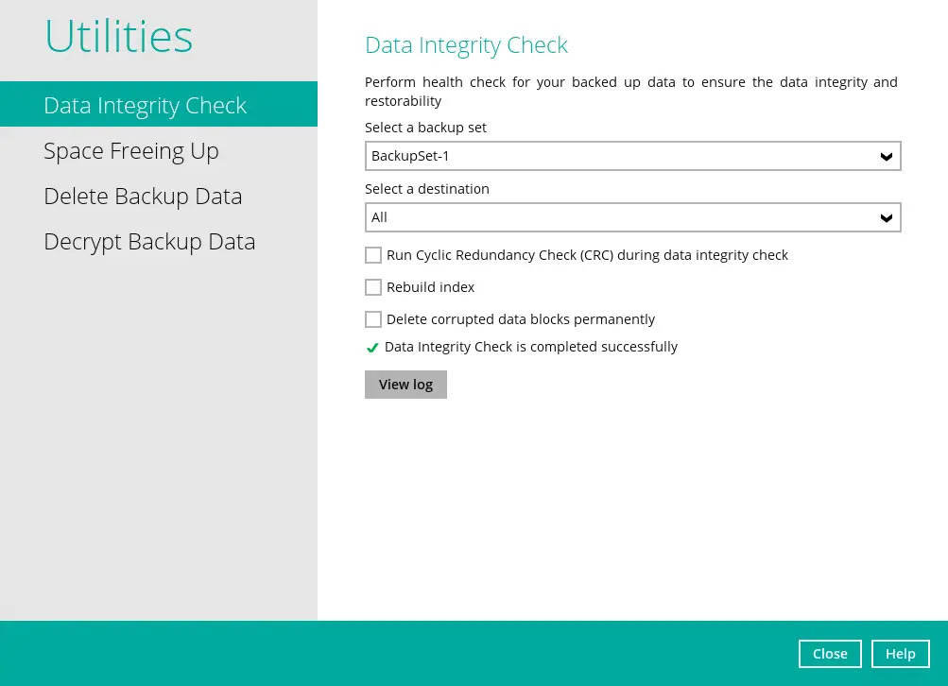Enable Run Cyclic Redundancy Check (CRC) option
Viewport: 948px width, 686px height.
click(373, 255)
